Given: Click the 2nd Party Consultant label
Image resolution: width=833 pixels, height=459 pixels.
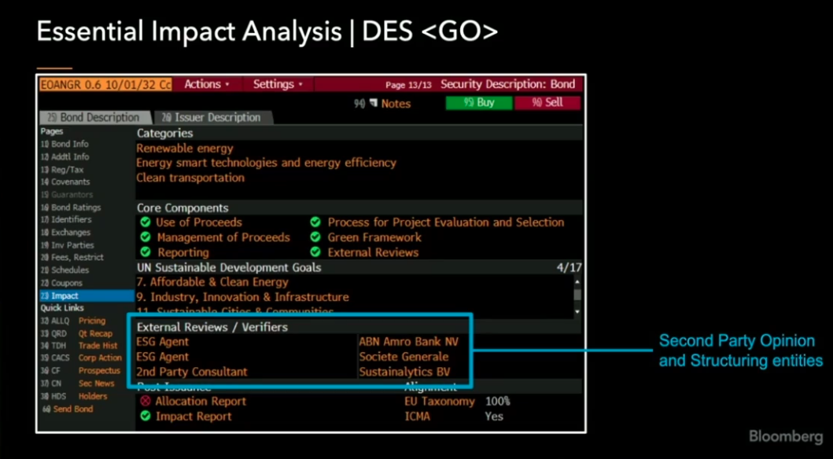Looking at the screenshot, I should (192, 372).
